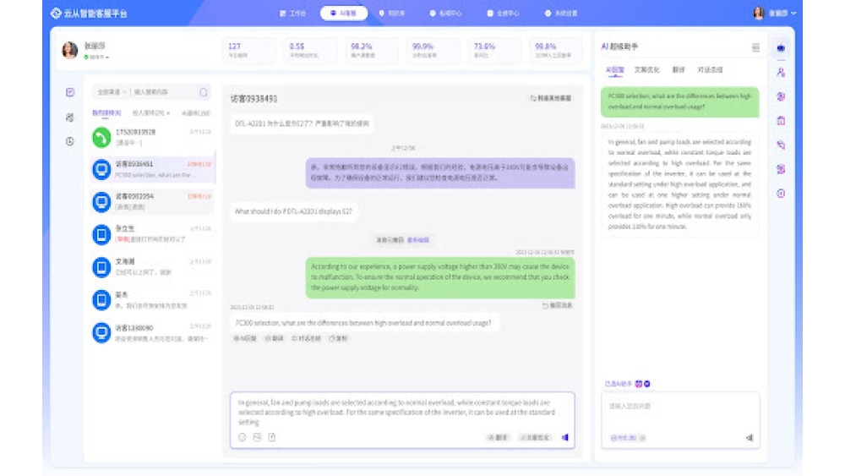Open the customer profile icon in right sidebar
845x476 pixels.
click(x=781, y=72)
